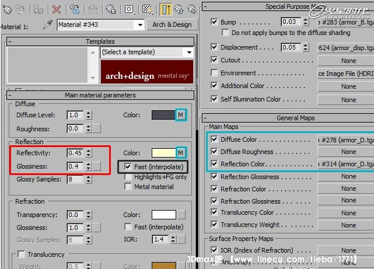Click the Self Illumination Color None button
Screen dimensions: 374x269
345,100
